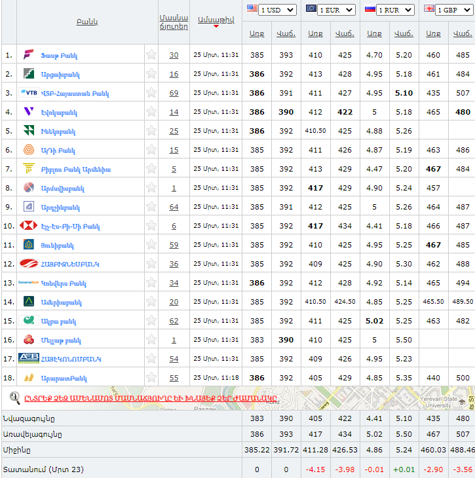Click the Յունիբանկ (Unibank) logo
475x478 pixels.
(x=29, y=244)
